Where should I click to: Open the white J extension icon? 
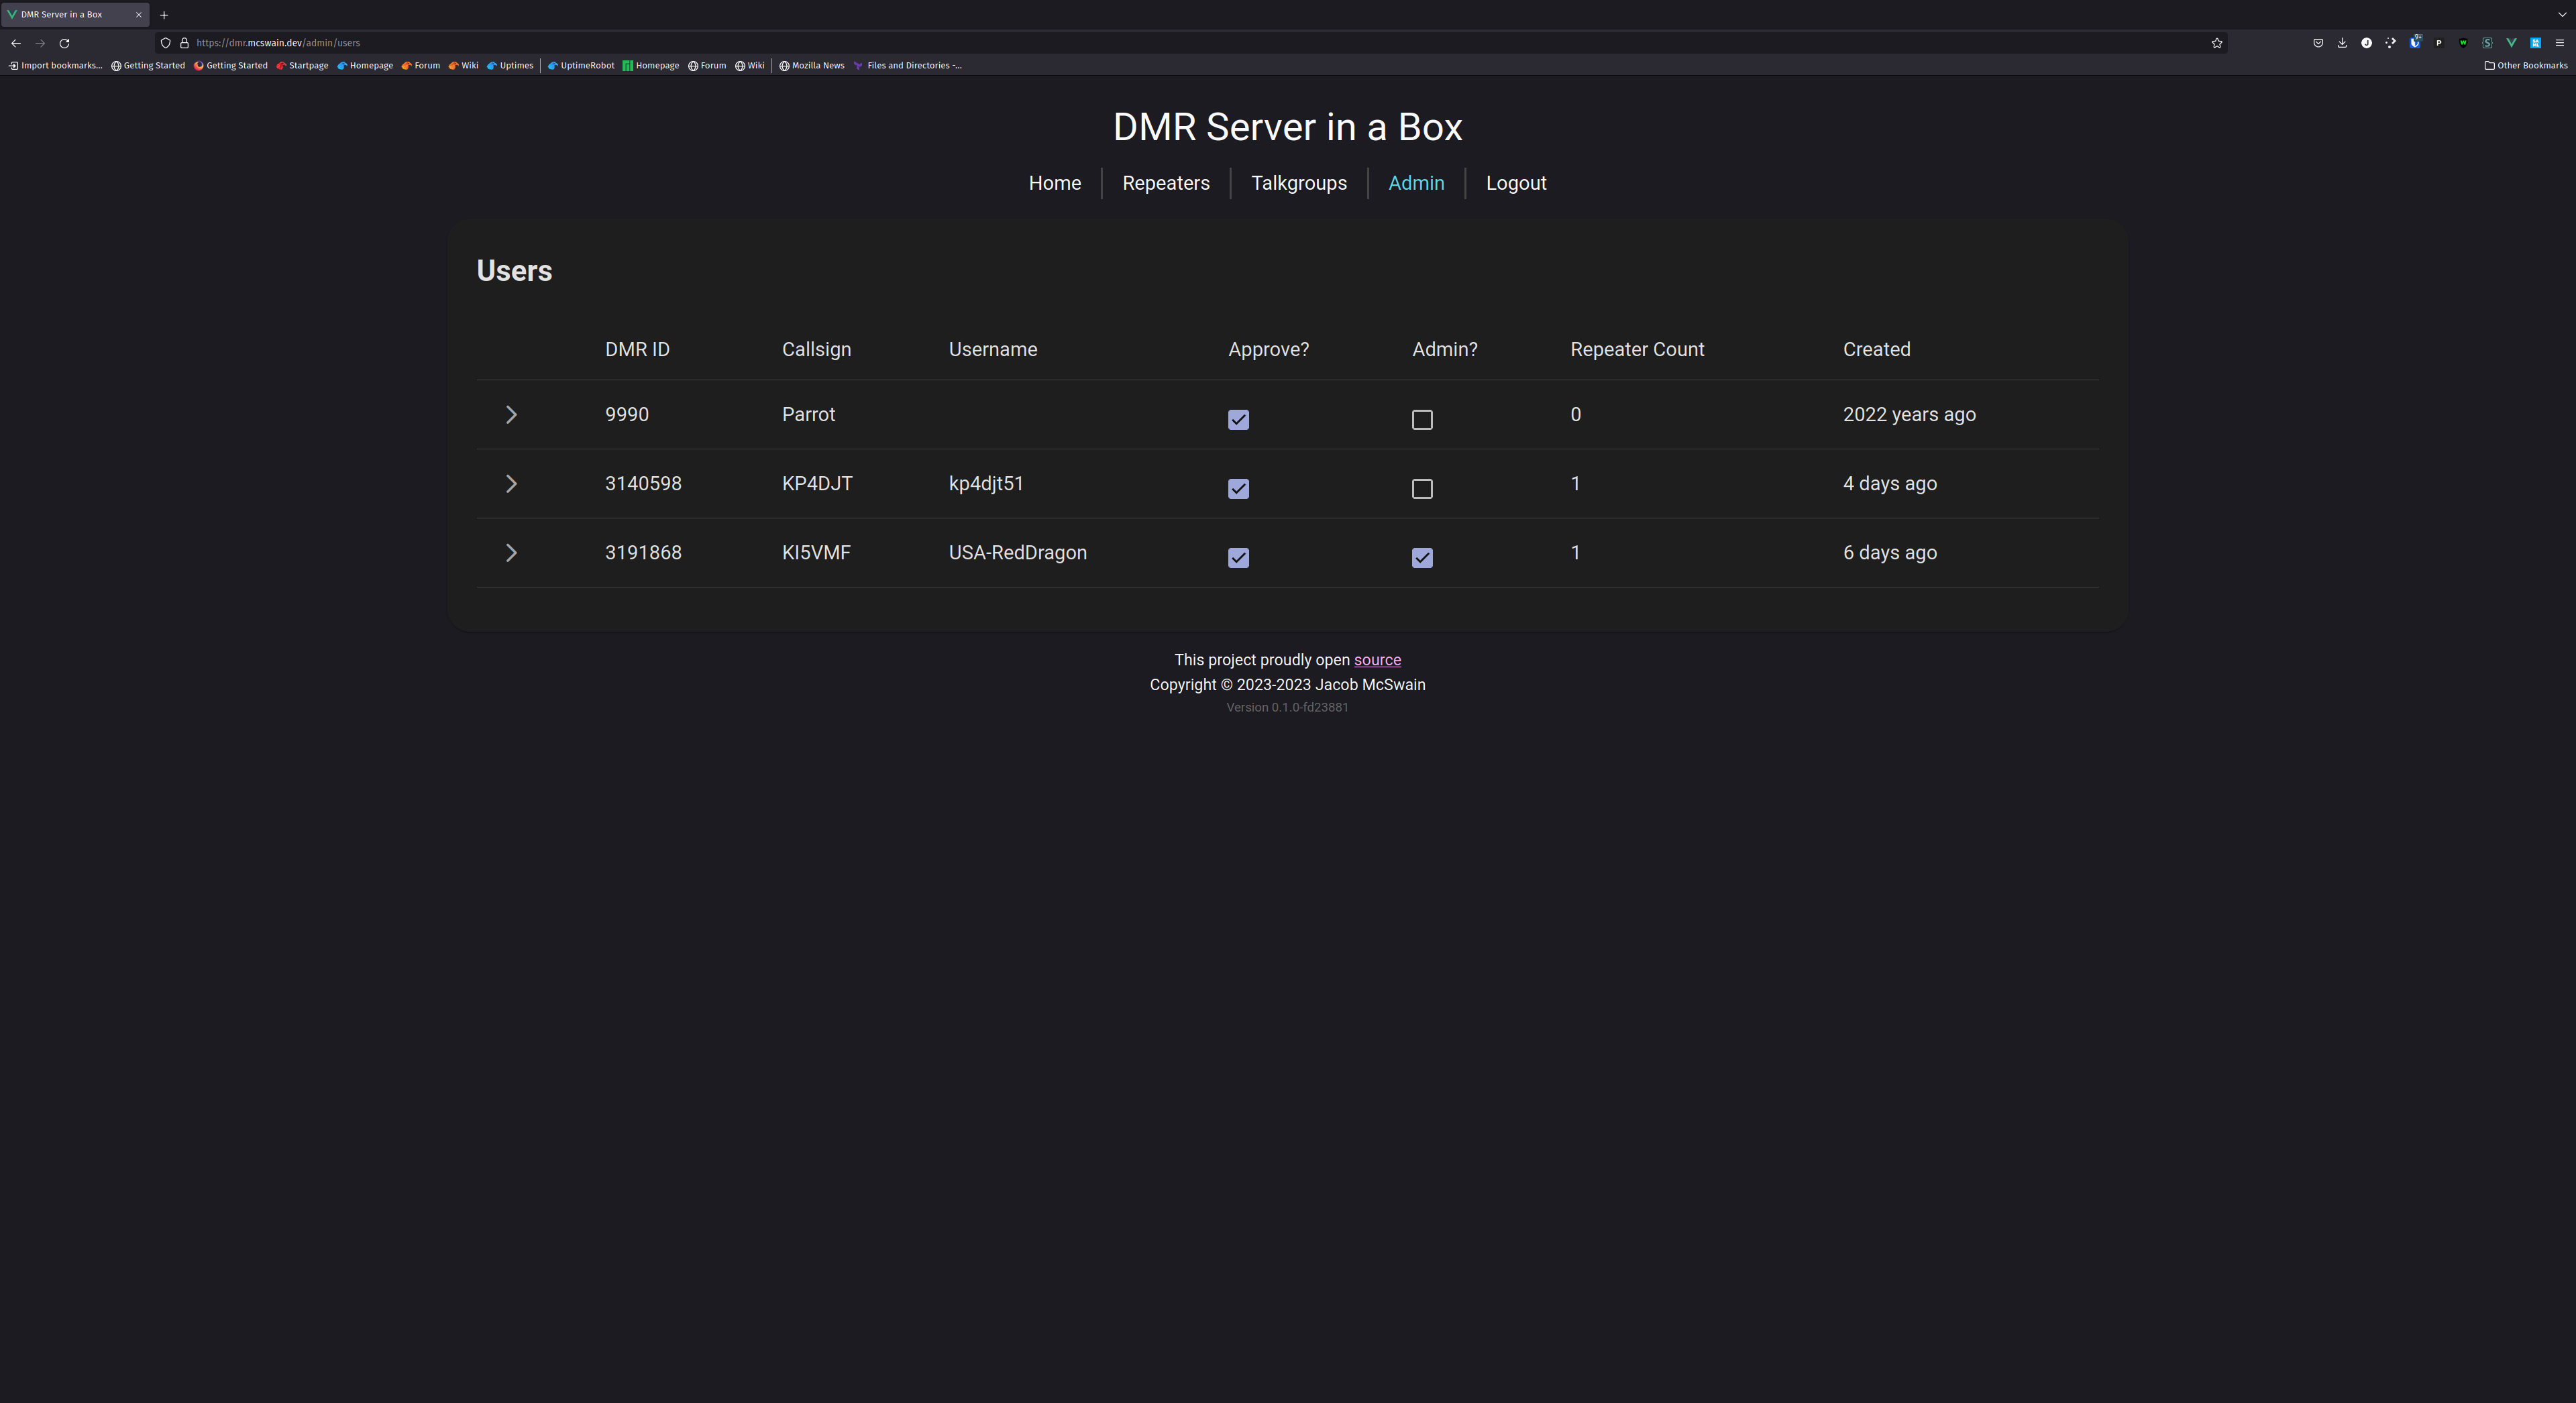[2366, 43]
